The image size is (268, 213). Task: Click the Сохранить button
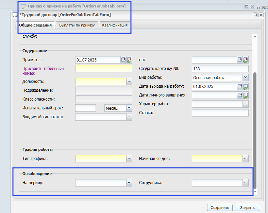pyautogui.click(x=220, y=208)
